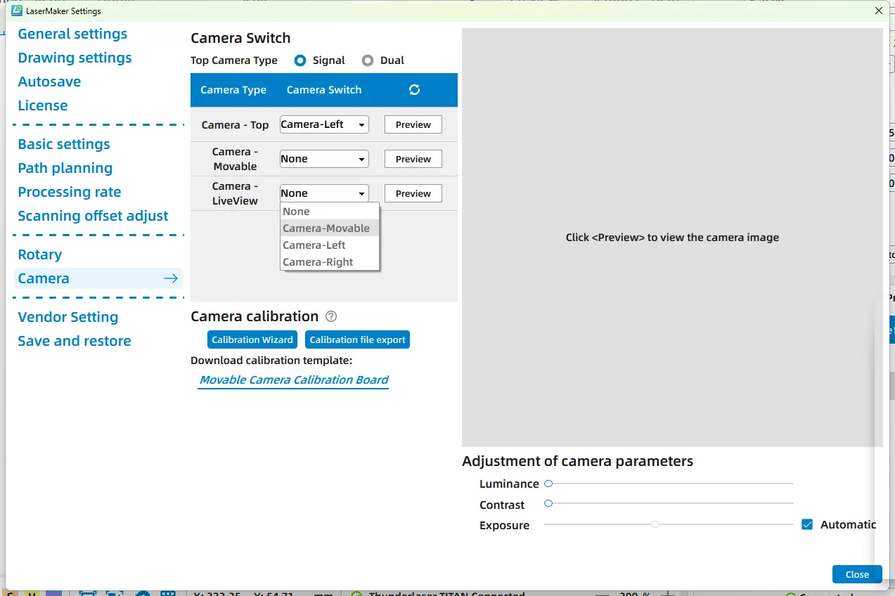The width and height of the screenshot is (895, 596).
Task: Click the Luminance slider handle
Action: pos(548,484)
